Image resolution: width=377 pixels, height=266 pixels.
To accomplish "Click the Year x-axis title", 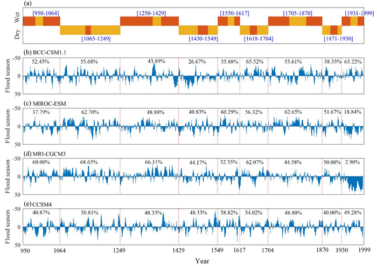I will (x=203, y=261).
